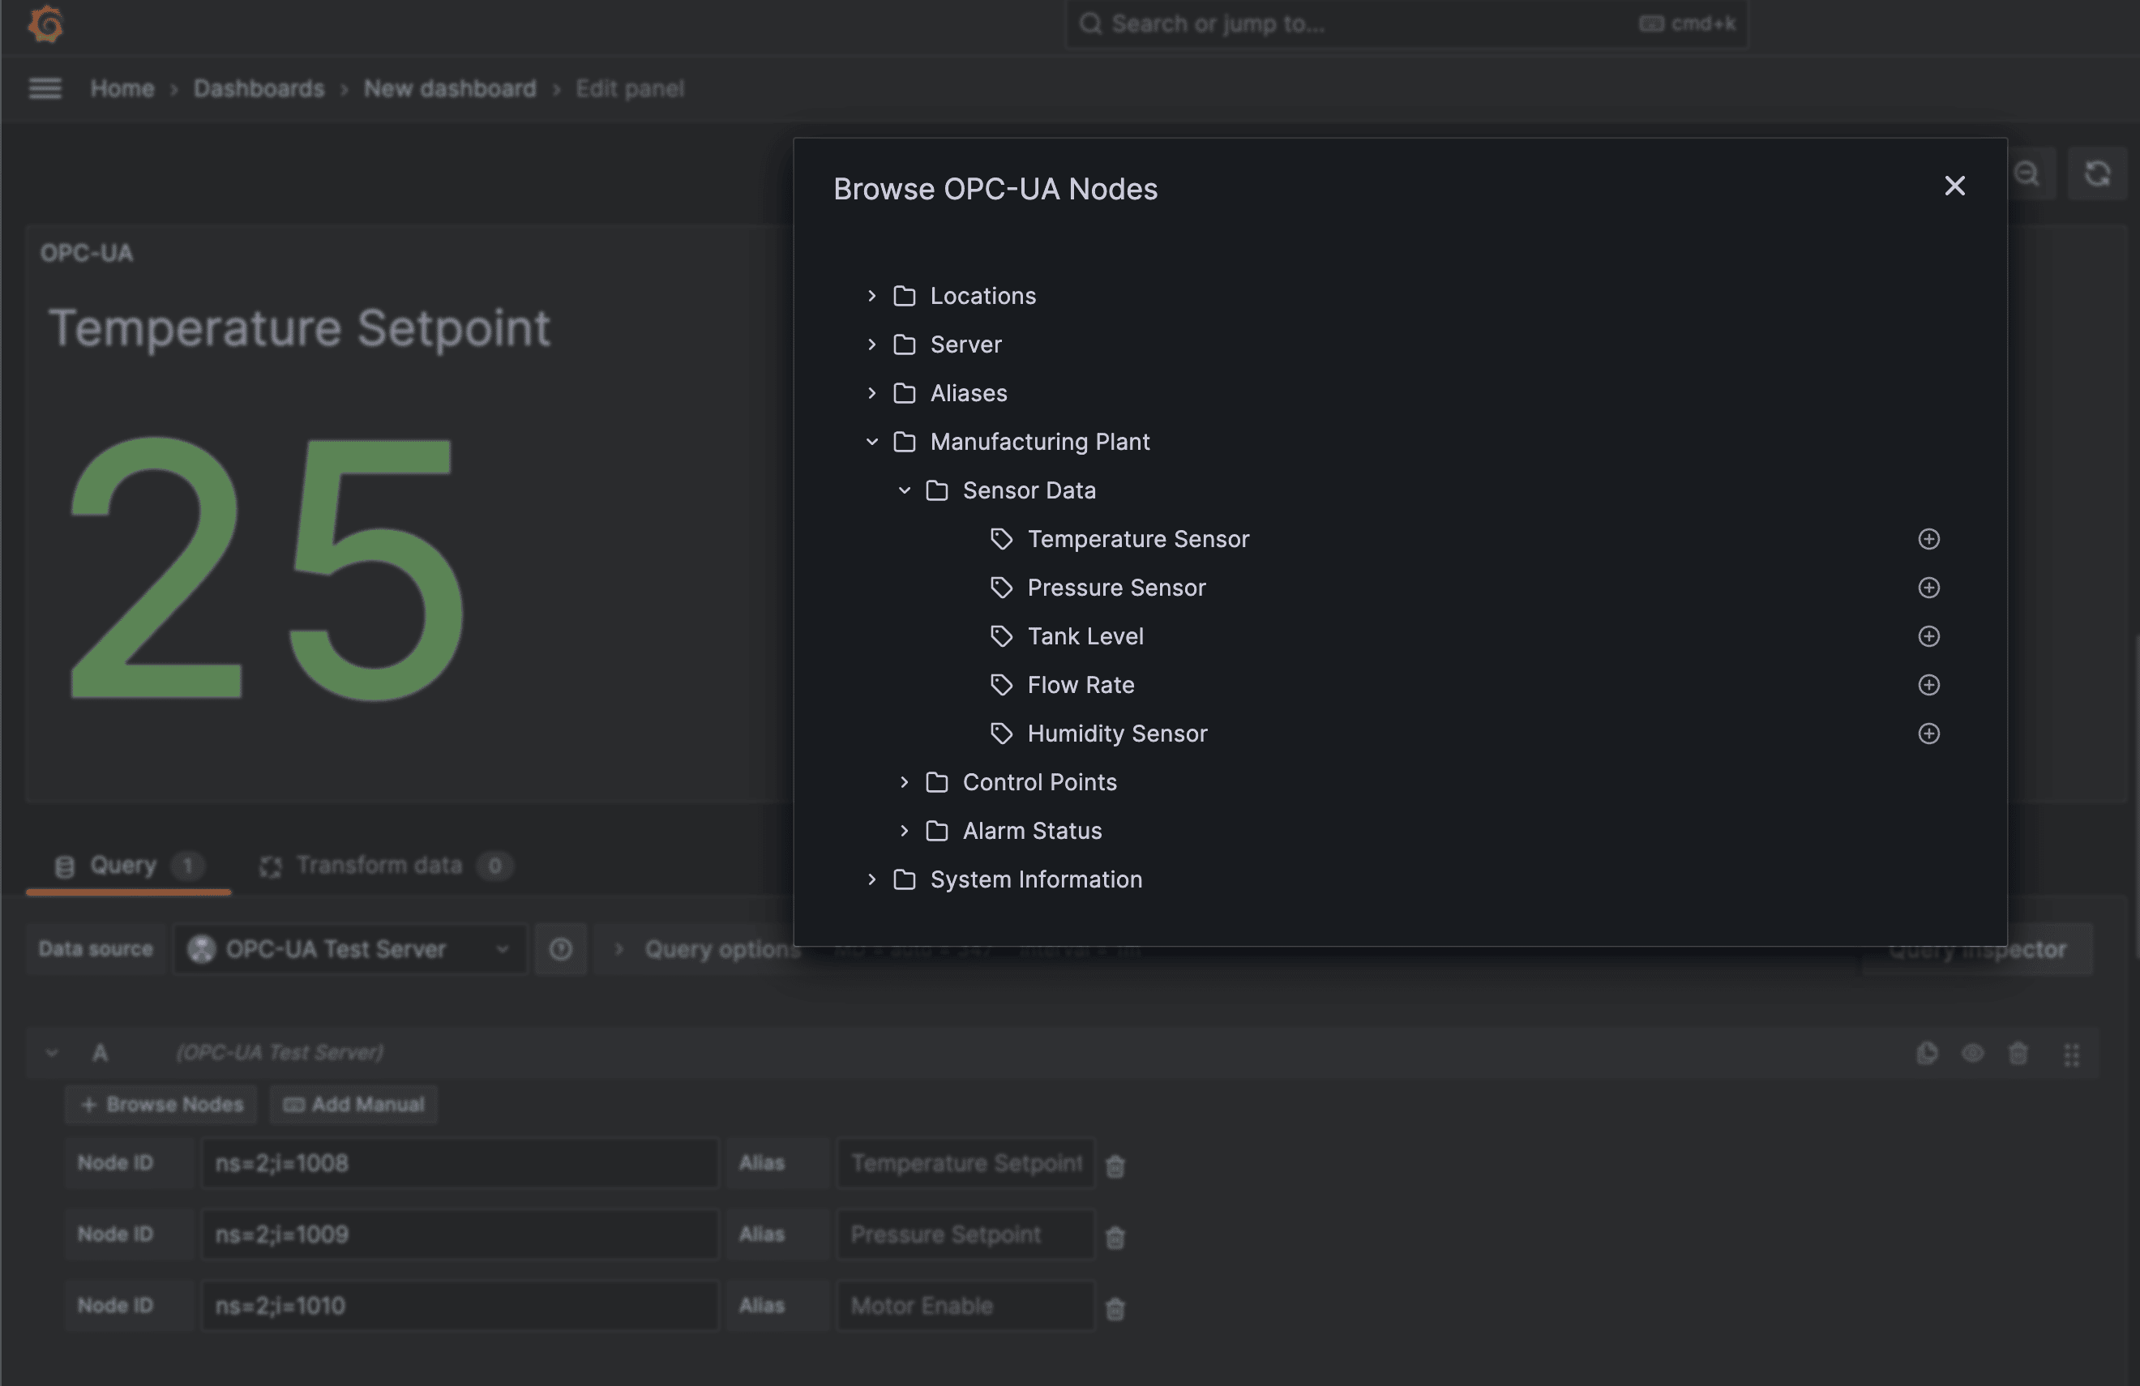This screenshot has height=1386, width=2140.
Task: Collapse the Manufacturing Plant folder
Action: [871, 441]
